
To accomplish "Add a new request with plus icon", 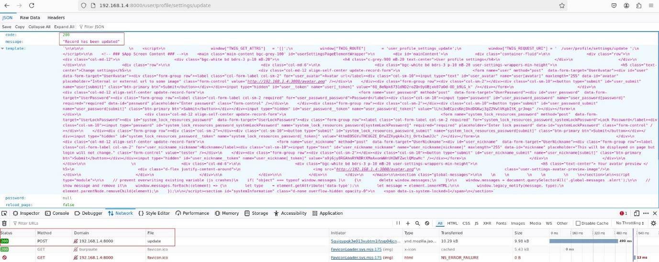I will coord(408,223).
